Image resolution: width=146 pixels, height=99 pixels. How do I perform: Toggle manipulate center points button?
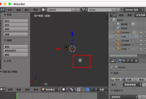78,89
